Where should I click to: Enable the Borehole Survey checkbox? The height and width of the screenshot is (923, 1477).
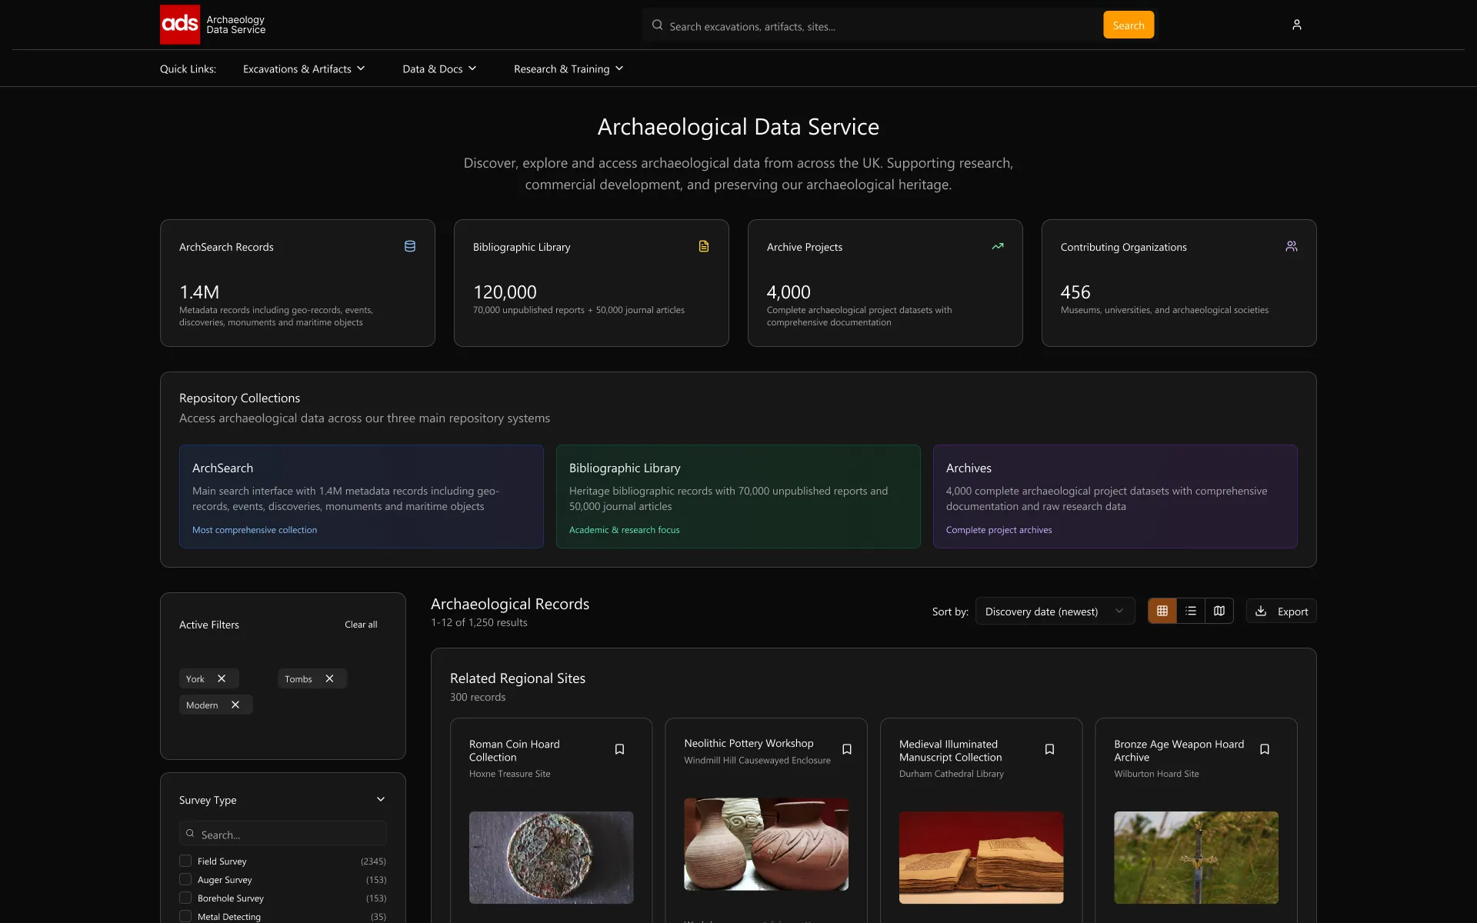[x=185, y=898]
